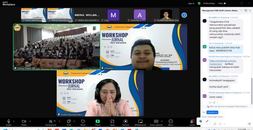This screenshot has height=130, width=253.
Task: Click the Chat toolbar item
Action: 69,122
